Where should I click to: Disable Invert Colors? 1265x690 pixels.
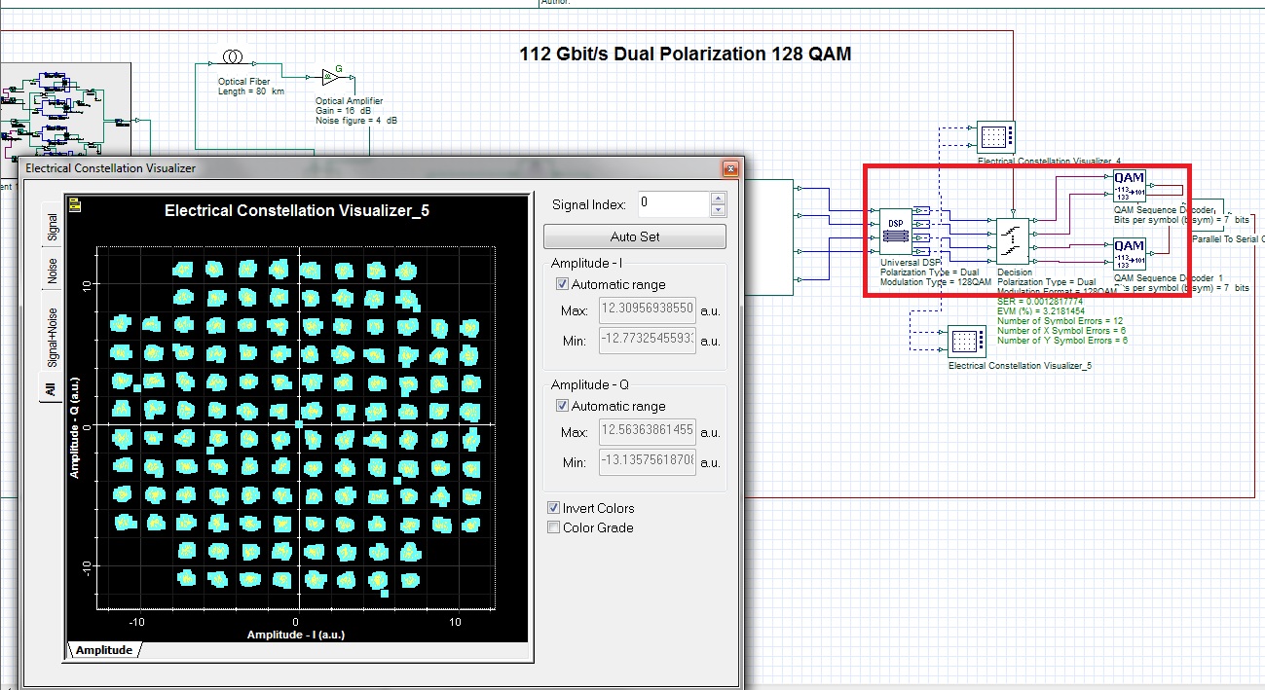tap(554, 507)
